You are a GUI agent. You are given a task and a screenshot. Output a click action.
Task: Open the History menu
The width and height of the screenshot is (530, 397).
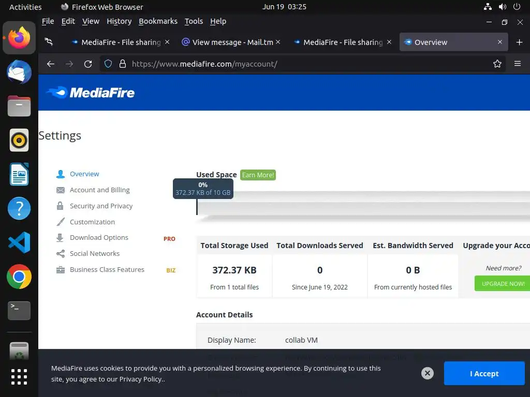[119, 21]
